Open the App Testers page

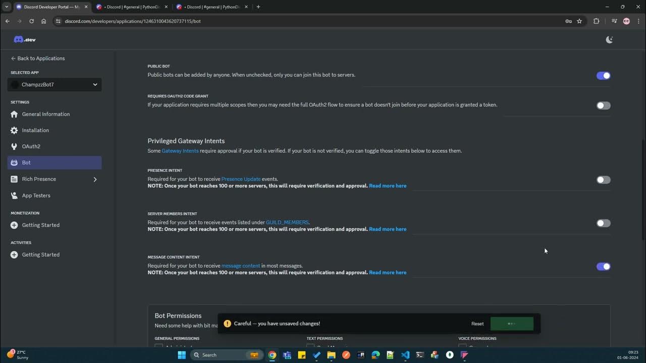click(55, 195)
